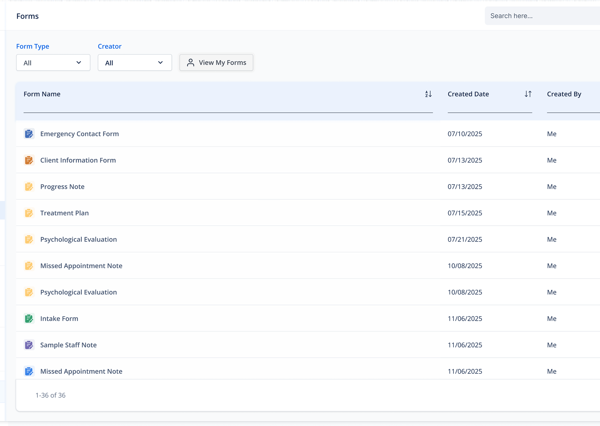This screenshot has height=426, width=600.
Task: Click the 07/15/2025 date cell
Action: point(465,213)
